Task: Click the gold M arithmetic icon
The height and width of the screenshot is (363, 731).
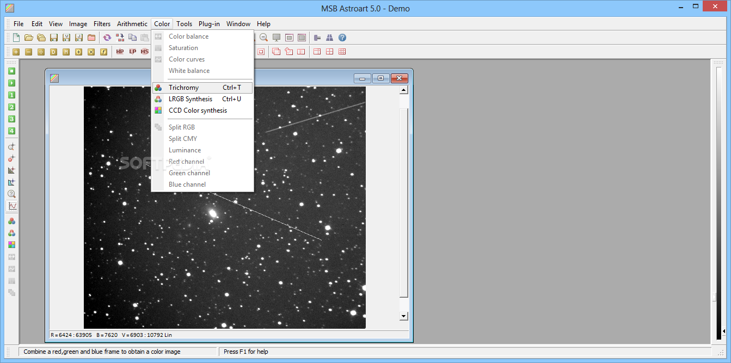Action: click(x=66, y=52)
